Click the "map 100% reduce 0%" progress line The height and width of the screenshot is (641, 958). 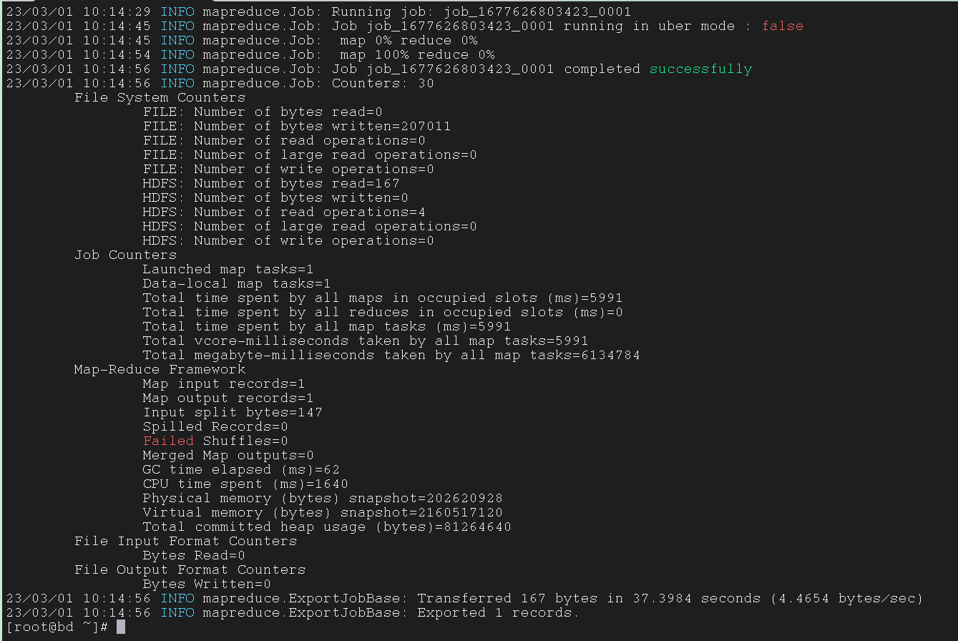click(417, 55)
